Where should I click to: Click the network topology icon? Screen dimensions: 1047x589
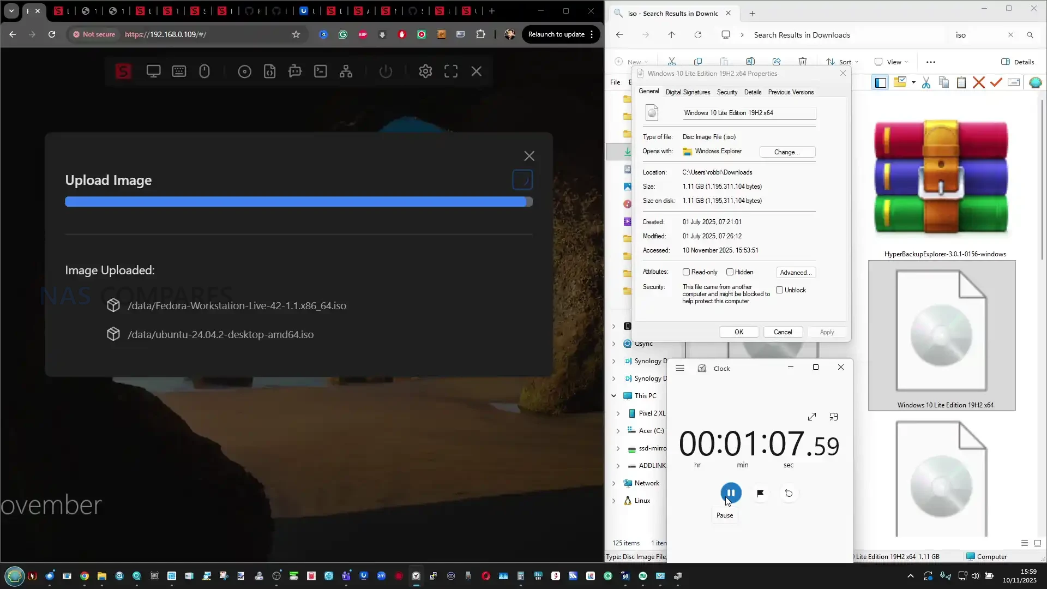coord(346,71)
